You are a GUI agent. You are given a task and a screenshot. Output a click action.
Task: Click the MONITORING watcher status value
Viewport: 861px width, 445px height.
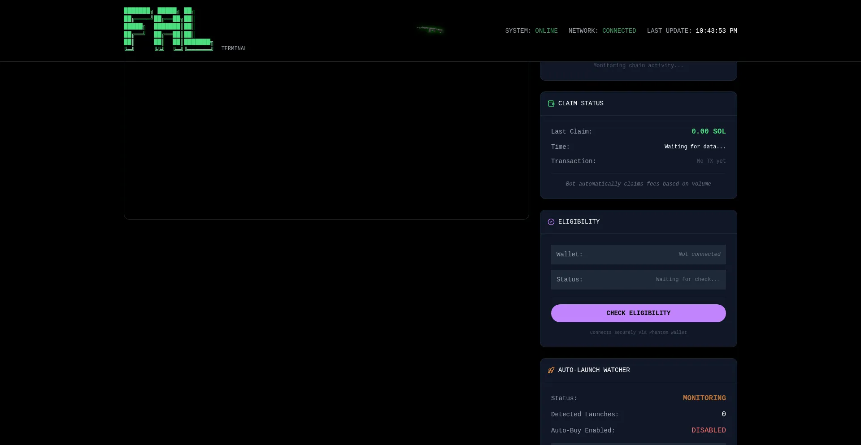pos(704,398)
